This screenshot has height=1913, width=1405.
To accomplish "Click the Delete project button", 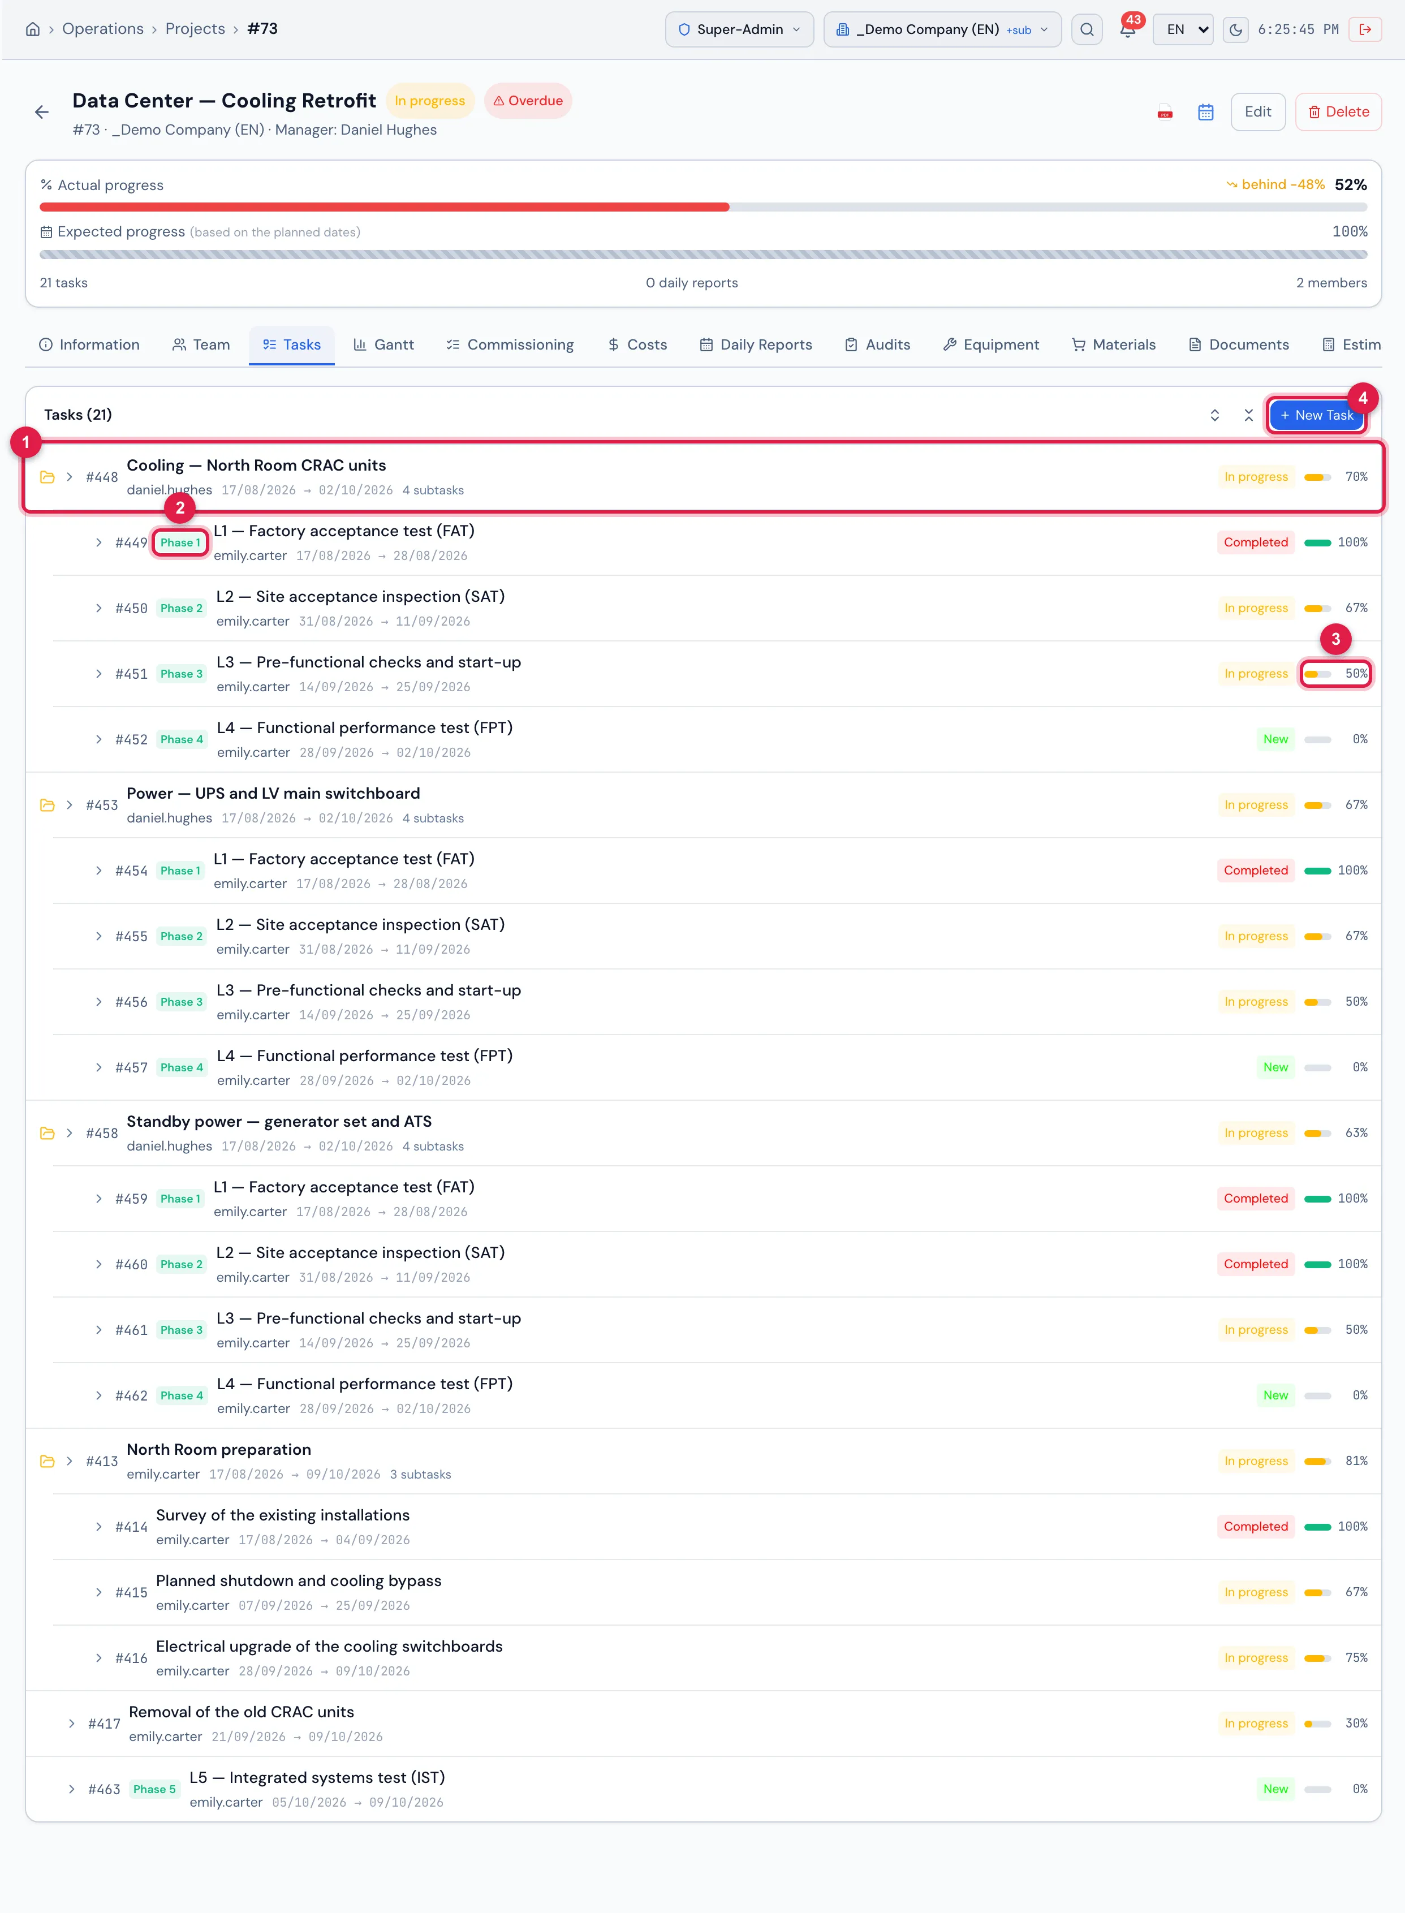I will pyautogui.click(x=1338, y=112).
